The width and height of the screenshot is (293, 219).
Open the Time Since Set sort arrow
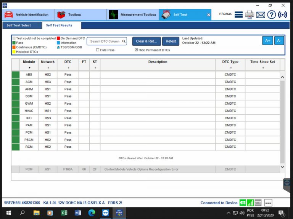(x=262, y=68)
